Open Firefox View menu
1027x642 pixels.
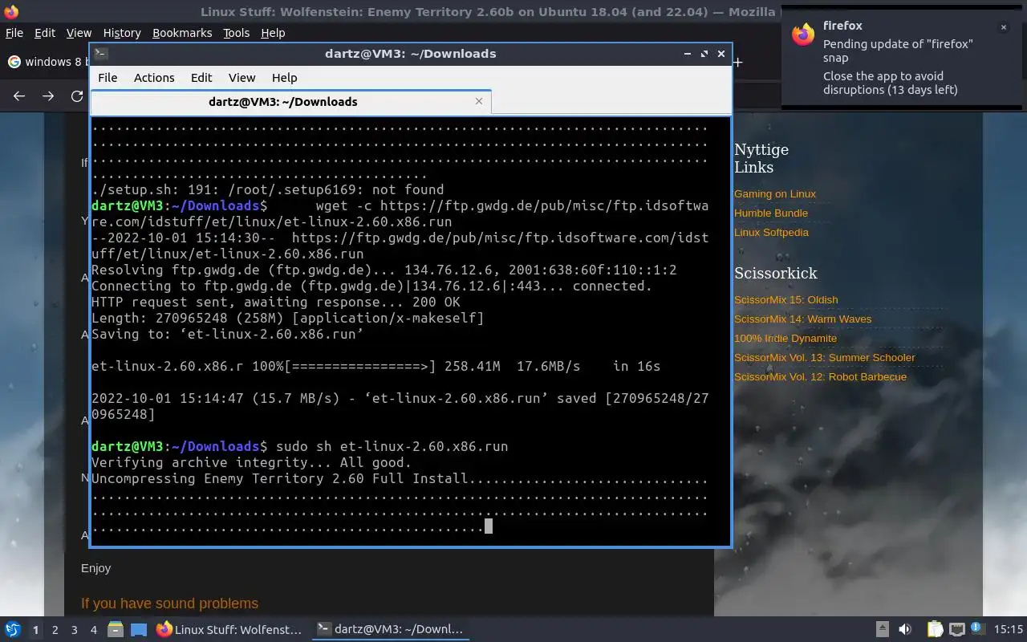coord(79,33)
